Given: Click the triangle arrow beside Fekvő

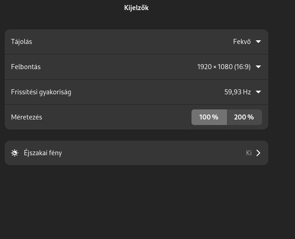Looking at the screenshot, I should [258, 42].
